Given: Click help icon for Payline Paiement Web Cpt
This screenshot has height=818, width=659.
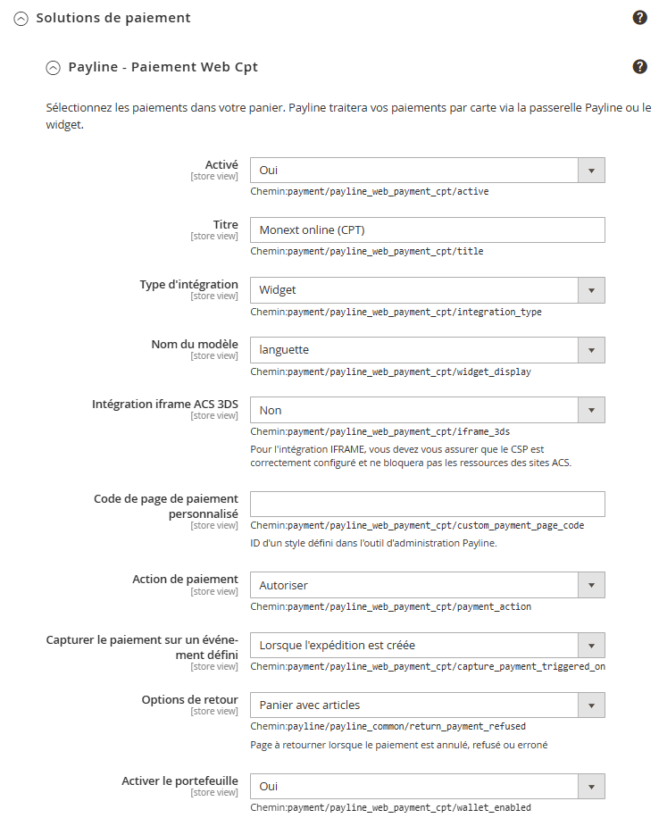Looking at the screenshot, I should pos(639,67).
